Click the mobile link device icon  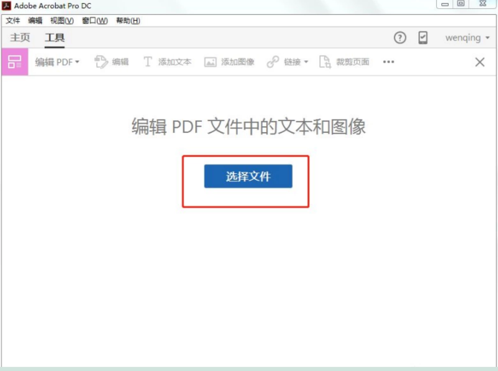tap(423, 38)
